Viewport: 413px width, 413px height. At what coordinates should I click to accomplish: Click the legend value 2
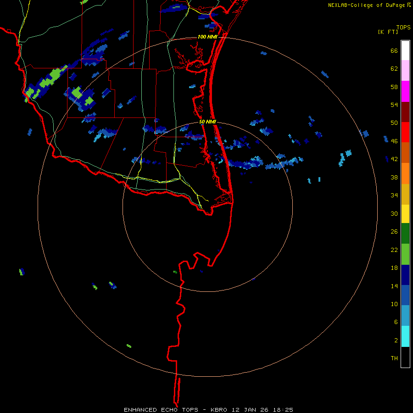click(x=396, y=340)
